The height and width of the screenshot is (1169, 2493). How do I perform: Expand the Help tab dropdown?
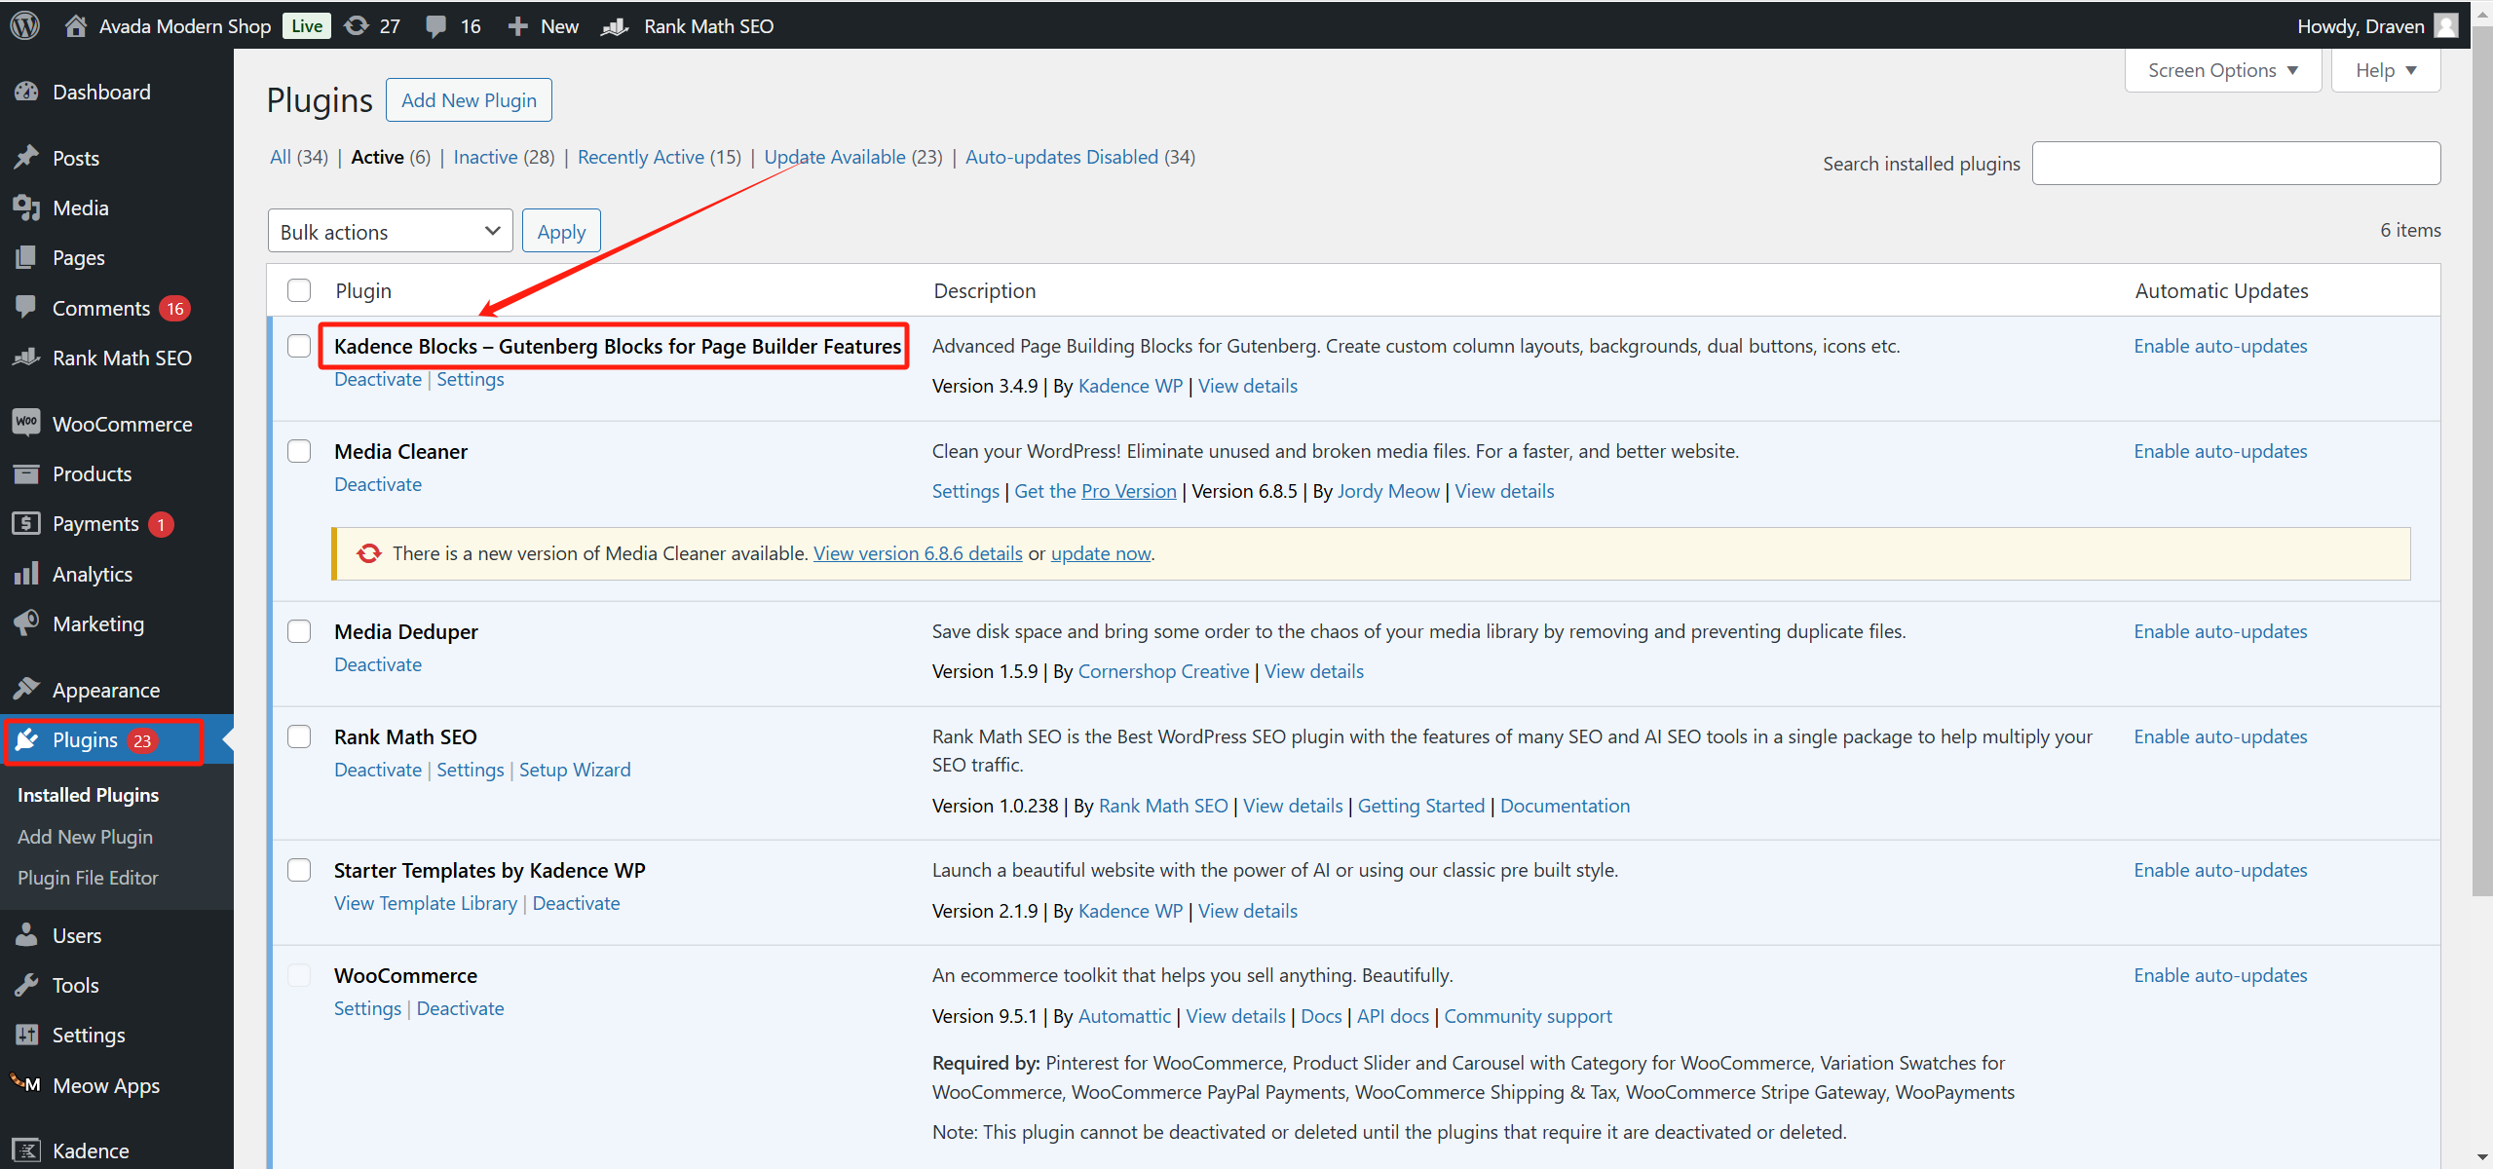click(2385, 70)
